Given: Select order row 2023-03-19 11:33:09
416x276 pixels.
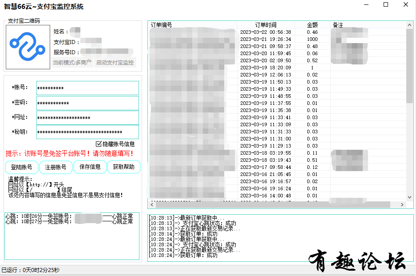Looking at the screenshot, I should click(277, 124).
